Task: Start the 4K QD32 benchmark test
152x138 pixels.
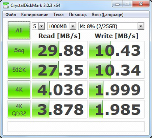Action: click(19, 109)
